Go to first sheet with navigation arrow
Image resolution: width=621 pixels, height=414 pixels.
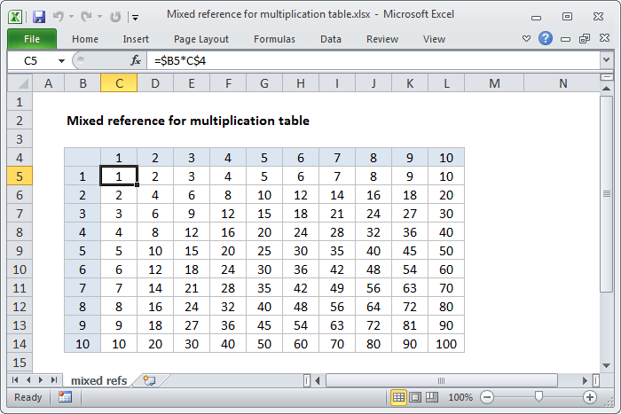point(15,380)
